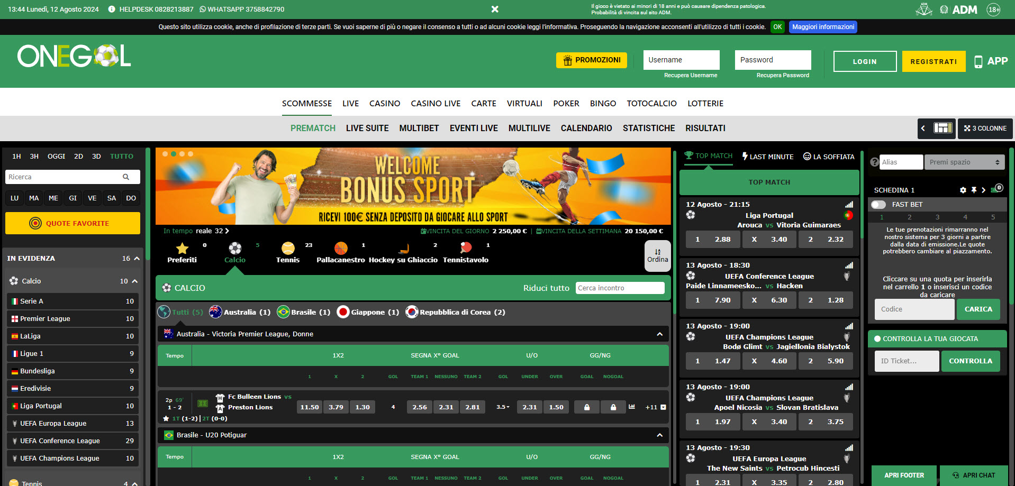
Task: Select the 1H time filter
Action: [x=16, y=156]
